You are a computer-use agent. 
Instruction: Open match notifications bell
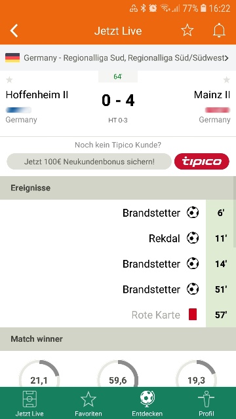coord(219,31)
